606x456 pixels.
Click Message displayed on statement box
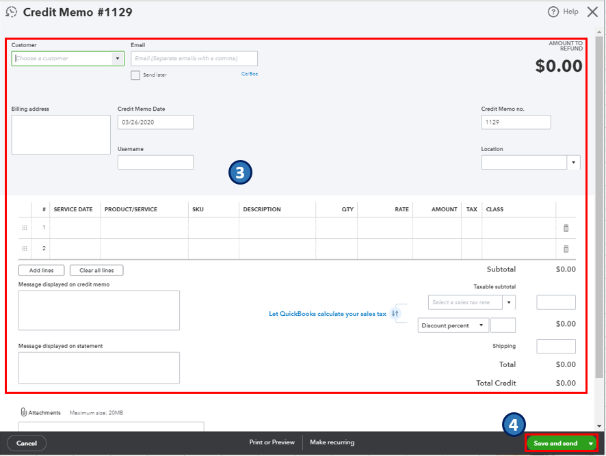pos(99,368)
